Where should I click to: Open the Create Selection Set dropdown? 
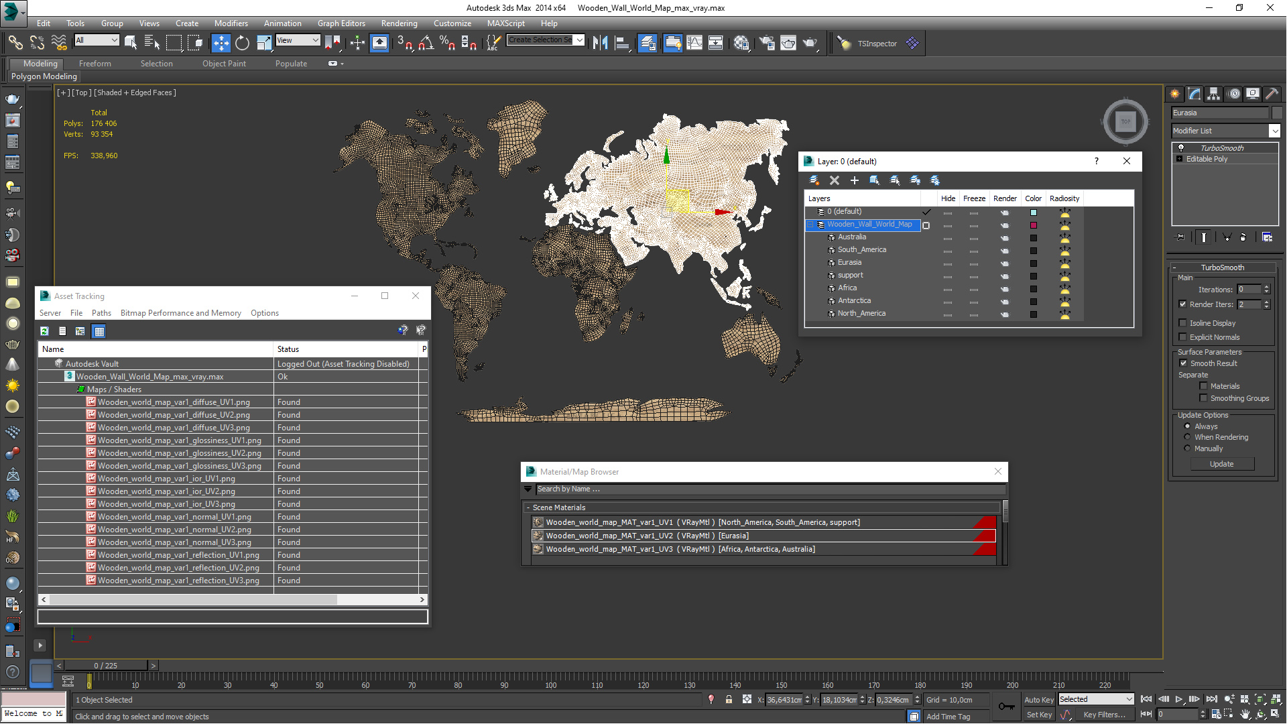tap(546, 40)
